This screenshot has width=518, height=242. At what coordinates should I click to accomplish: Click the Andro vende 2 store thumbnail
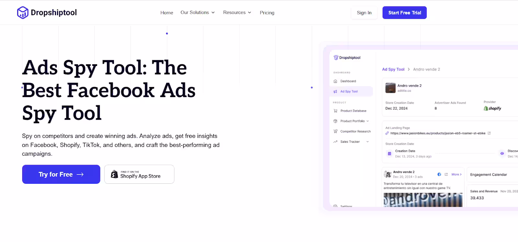(x=390, y=88)
